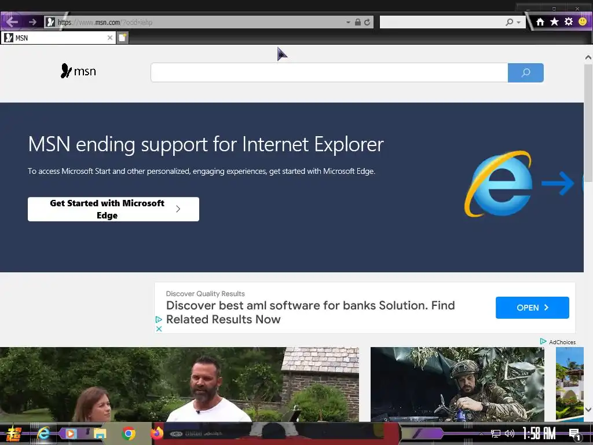Image resolution: width=593 pixels, height=445 pixels.
Task: Open the soldier news story thumbnail
Action: click(457, 385)
